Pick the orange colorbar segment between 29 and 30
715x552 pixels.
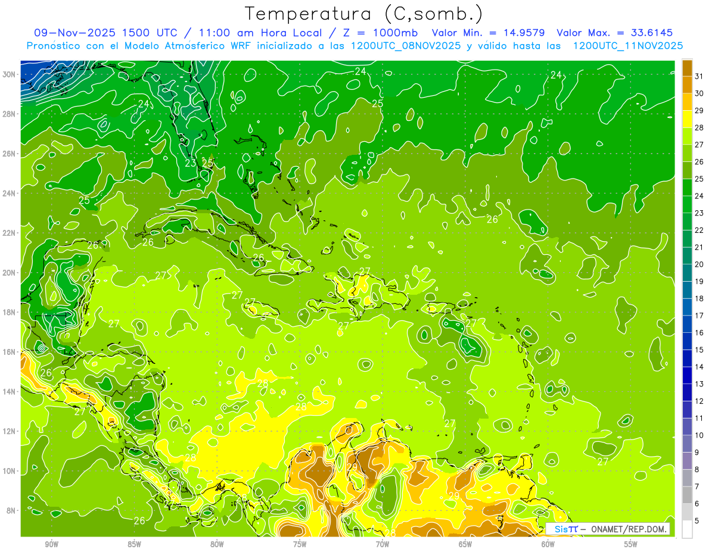[688, 102]
